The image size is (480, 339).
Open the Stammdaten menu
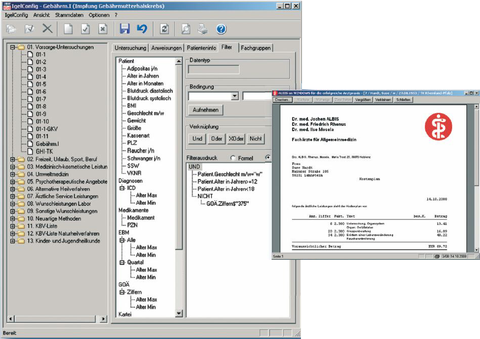click(x=69, y=15)
